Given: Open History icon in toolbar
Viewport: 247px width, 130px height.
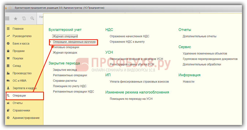Looking at the screenshot, I should coord(24,18).
